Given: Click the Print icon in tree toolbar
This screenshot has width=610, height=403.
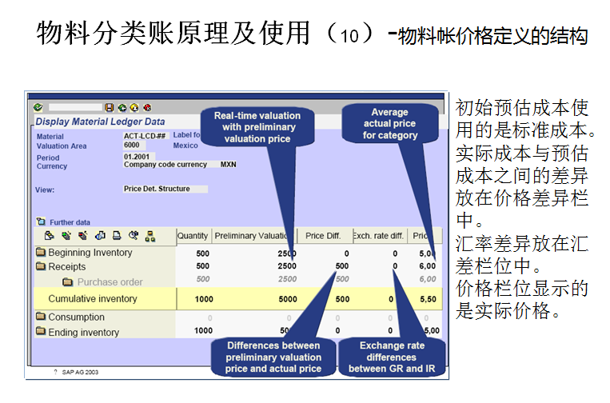Looking at the screenshot, I should click(x=117, y=236).
